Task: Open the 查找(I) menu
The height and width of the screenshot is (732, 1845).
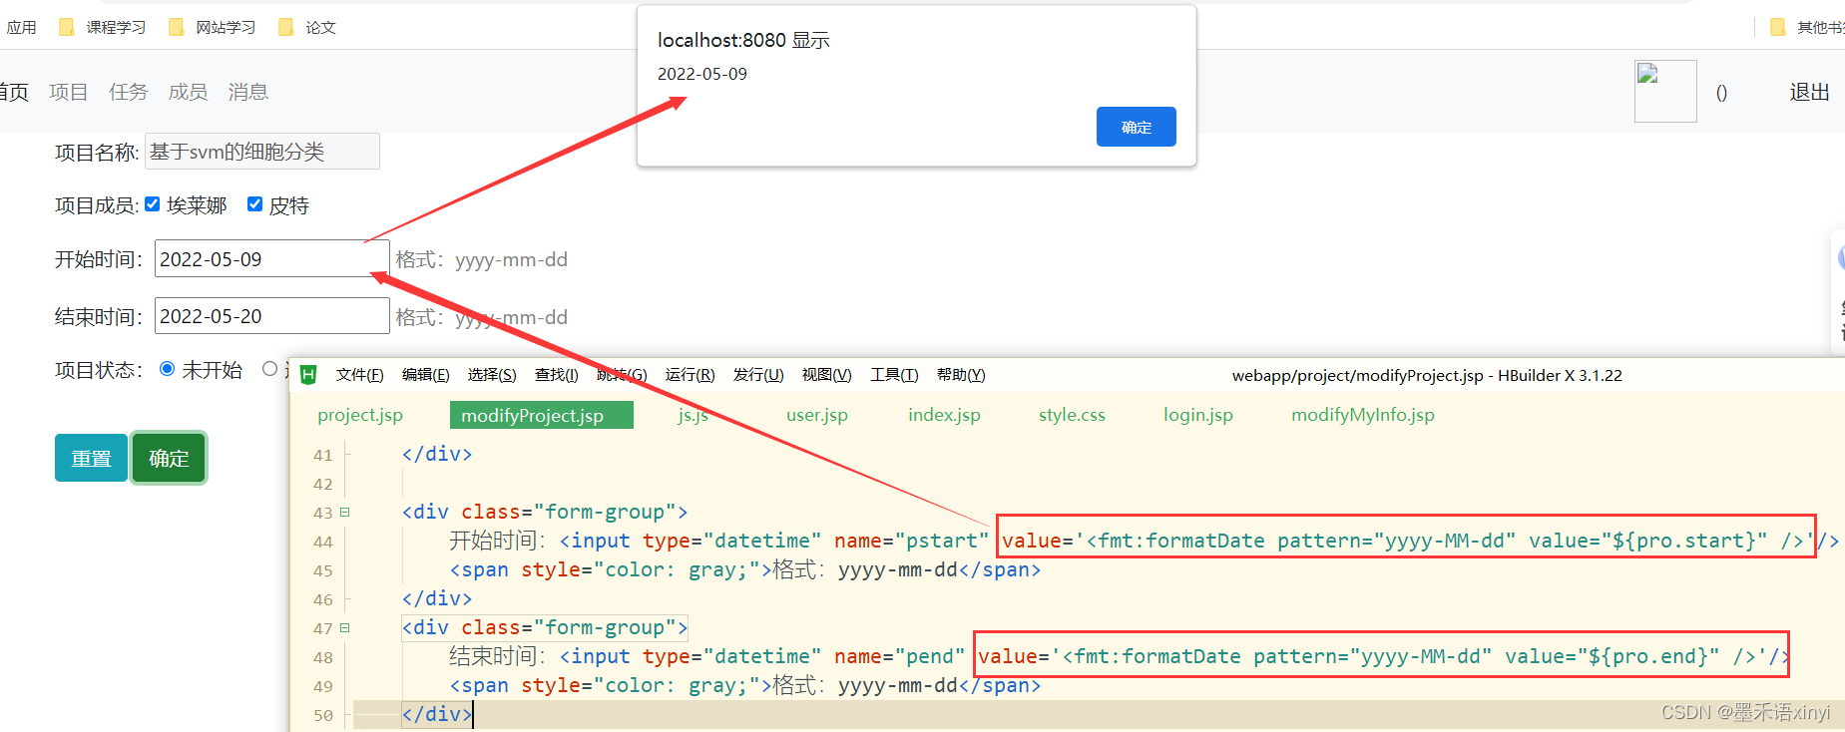Action: [x=557, y=375]
